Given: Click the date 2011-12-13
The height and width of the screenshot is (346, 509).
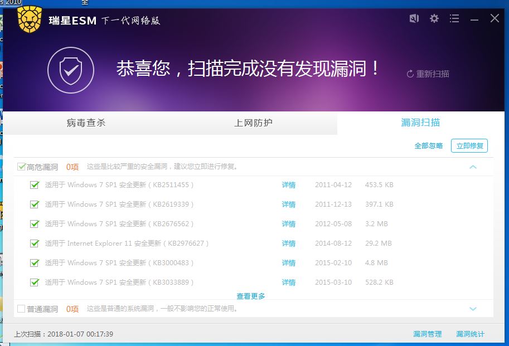Looking at the screenshot, I should 333,204.
